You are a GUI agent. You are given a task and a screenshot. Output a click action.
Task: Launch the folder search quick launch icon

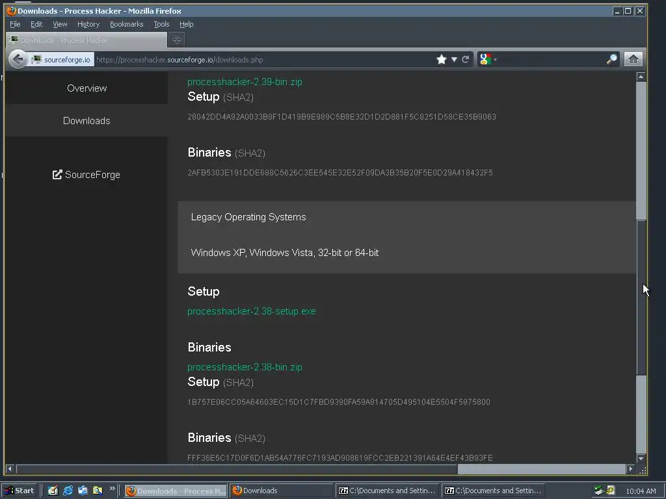click(98, 491)
